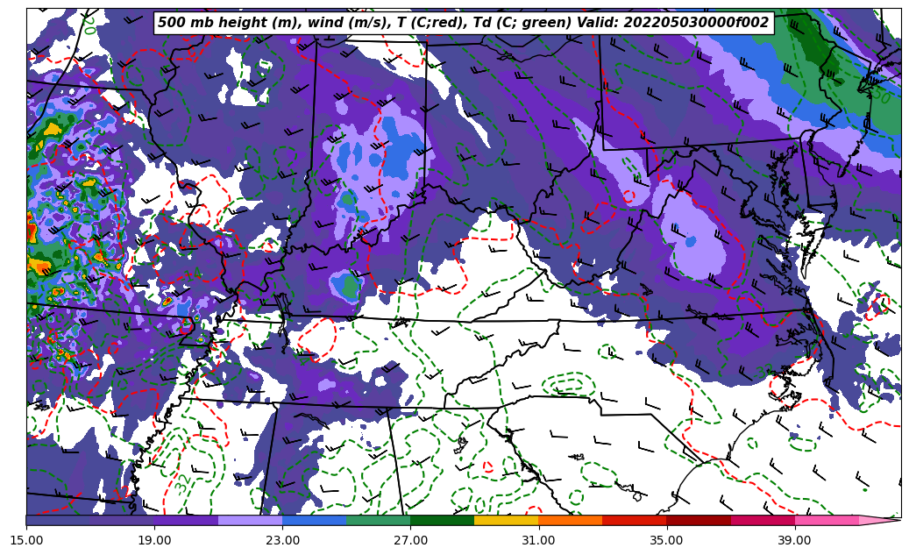Click the colorbar tick label 39.00
Viewport: 909px width, 555px height.
[x=795, y=540]
